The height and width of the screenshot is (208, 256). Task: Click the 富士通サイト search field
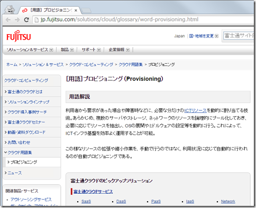click(x=239, y=36)
